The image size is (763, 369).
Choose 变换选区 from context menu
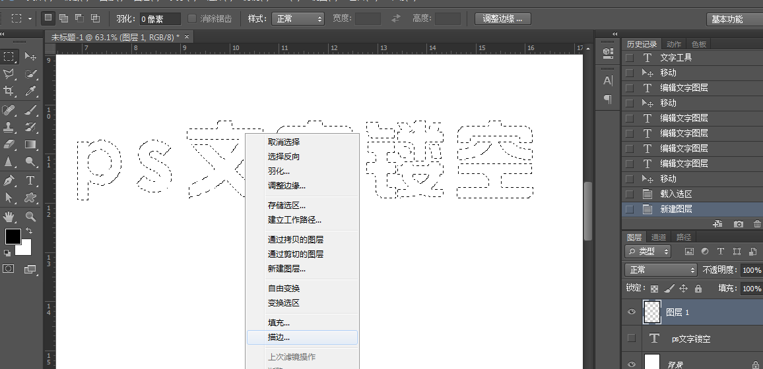click(284, 303)
